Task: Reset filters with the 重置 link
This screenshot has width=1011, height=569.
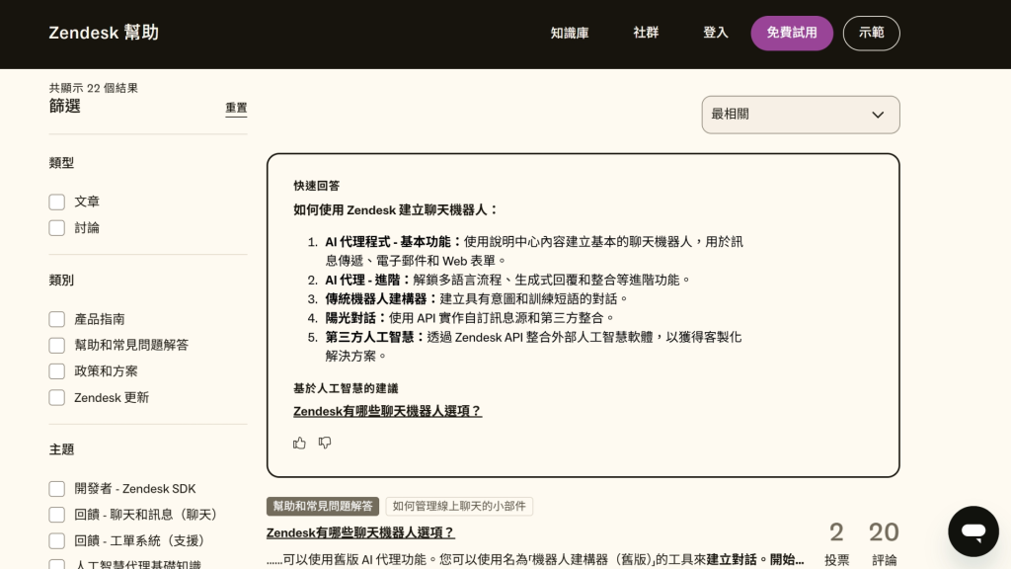Action: [x=236, y=108]
